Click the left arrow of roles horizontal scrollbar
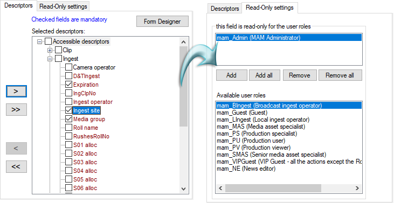This screenshot has height=203, width=394. point(221,188)
